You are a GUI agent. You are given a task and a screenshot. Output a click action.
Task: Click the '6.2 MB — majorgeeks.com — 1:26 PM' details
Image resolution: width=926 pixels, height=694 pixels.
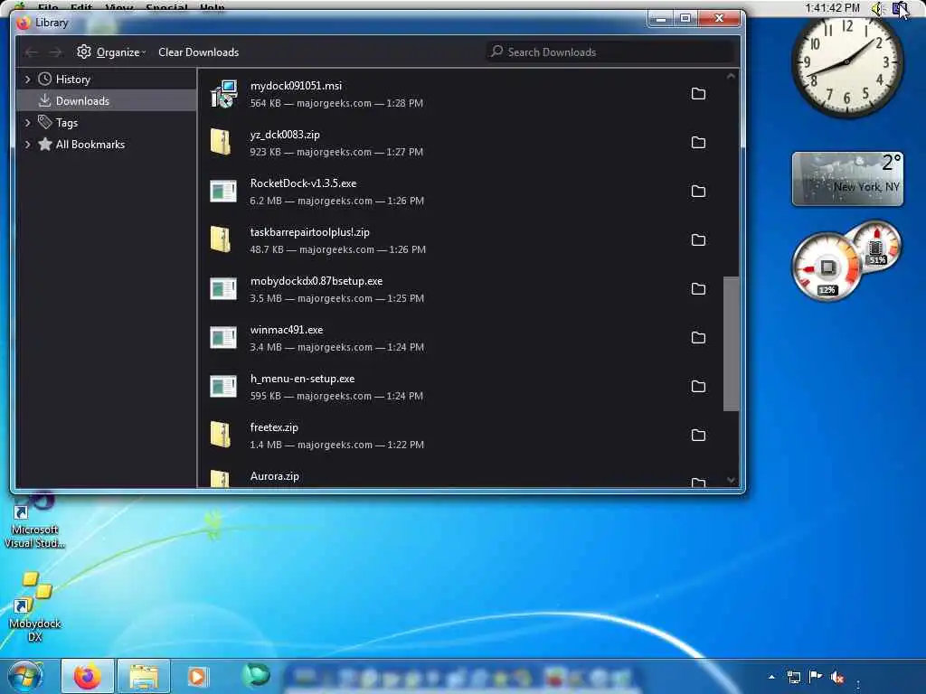[x=336, y=202]
